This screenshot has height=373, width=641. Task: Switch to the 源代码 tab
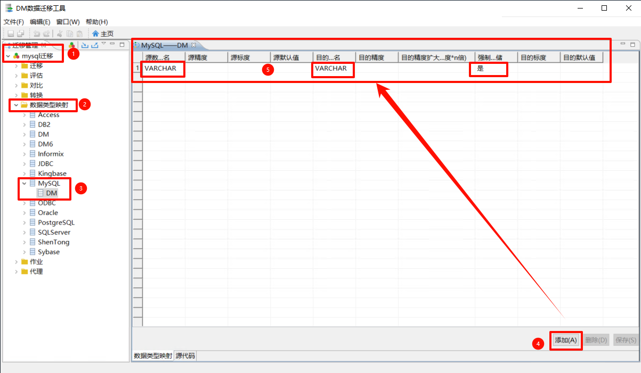point(185,356)
